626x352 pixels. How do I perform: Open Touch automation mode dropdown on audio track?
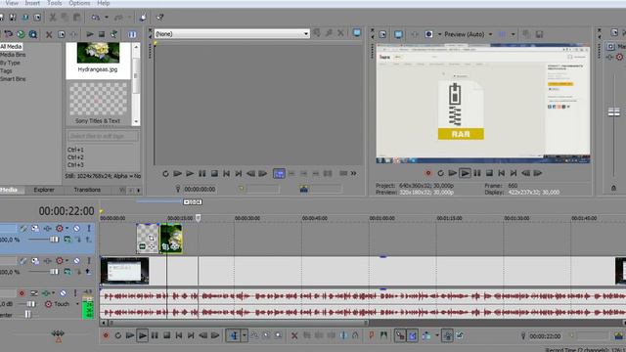pos(77,304)
